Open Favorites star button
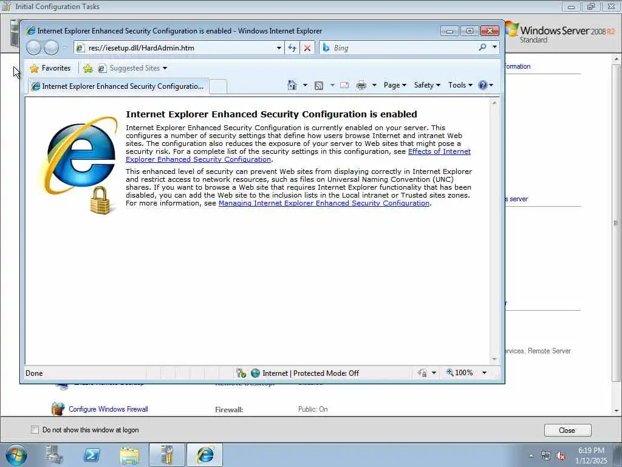The image size is (622, 467). [x=35, y=68]
